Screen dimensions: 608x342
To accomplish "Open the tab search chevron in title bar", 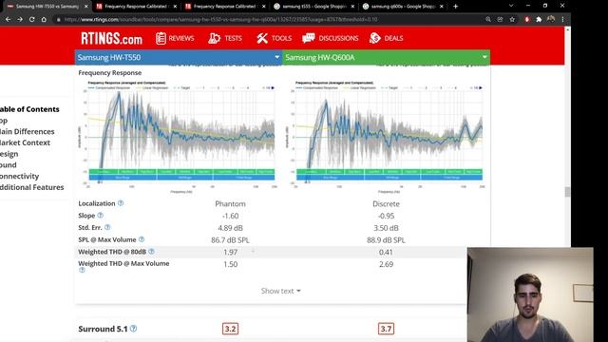I will coord(511,6).
